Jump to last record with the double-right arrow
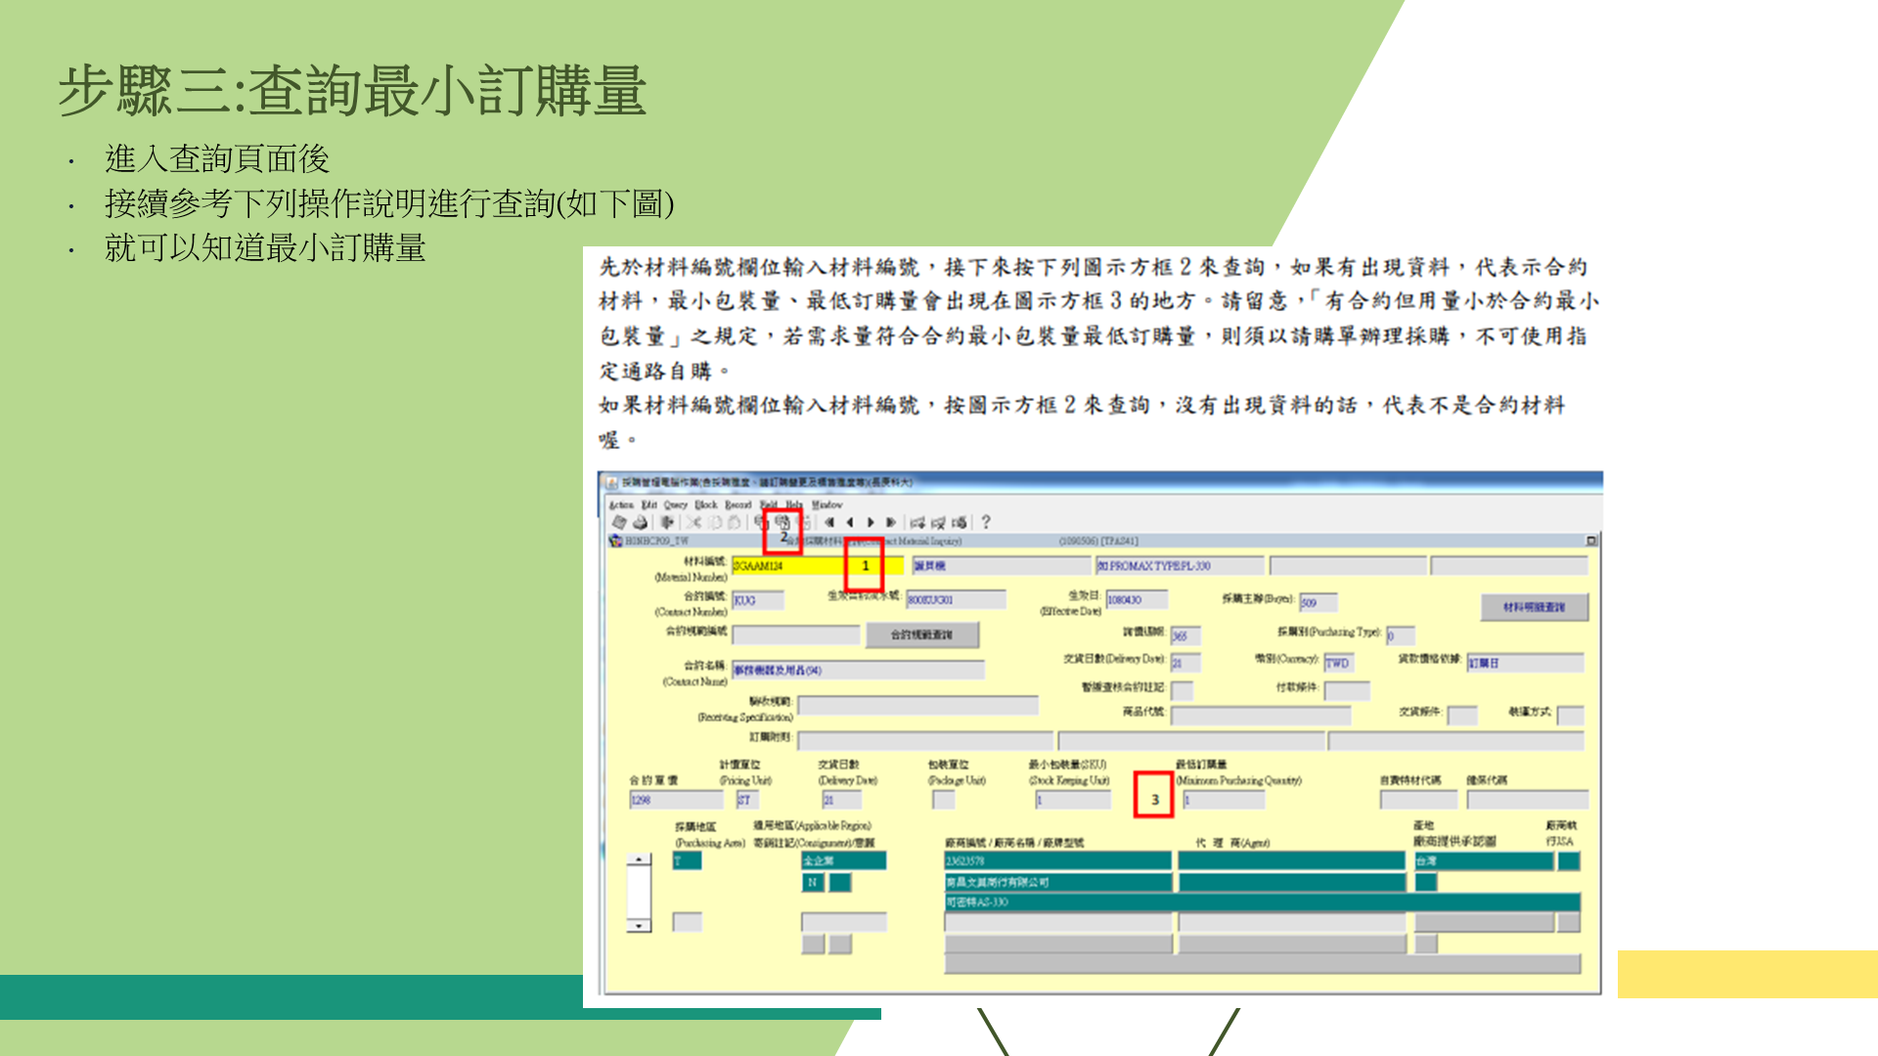 pyautogui.click(x=891, y=522)
